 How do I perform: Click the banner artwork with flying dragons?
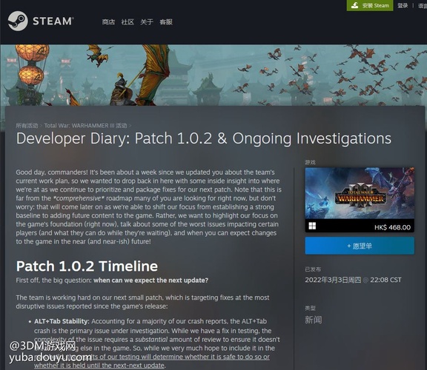point(213,75)
